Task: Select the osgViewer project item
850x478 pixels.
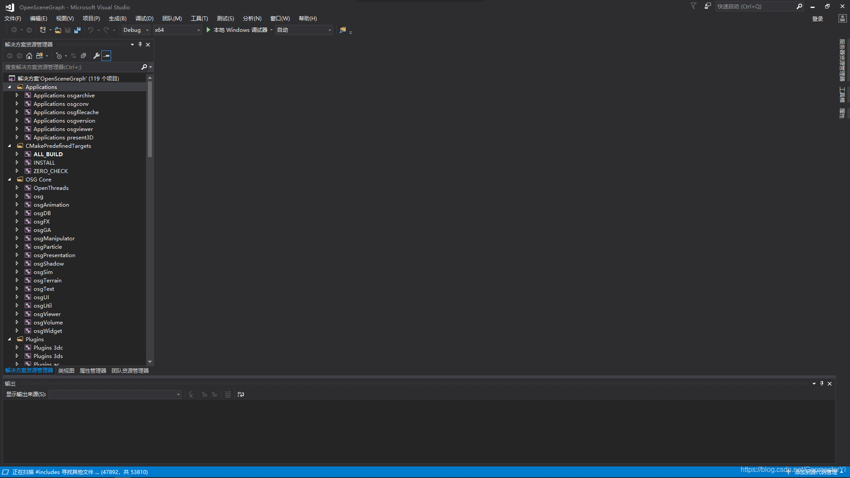Action: point(46,314)
